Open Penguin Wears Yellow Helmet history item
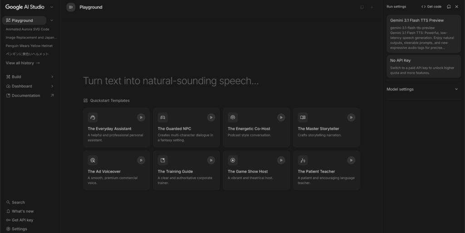 (x=29, y=45)
